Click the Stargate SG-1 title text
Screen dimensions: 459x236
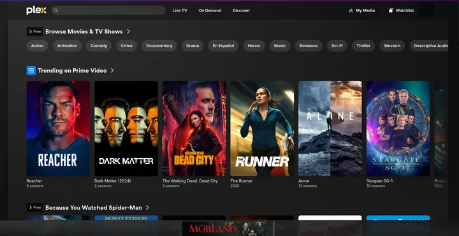click(380, 181)
